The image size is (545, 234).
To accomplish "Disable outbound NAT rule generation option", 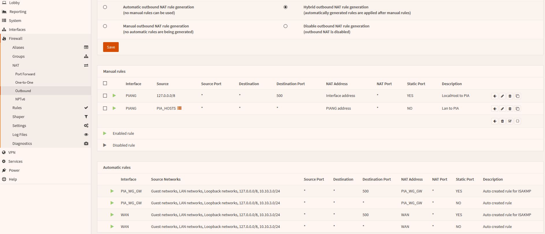I will [x=285, y=26].
